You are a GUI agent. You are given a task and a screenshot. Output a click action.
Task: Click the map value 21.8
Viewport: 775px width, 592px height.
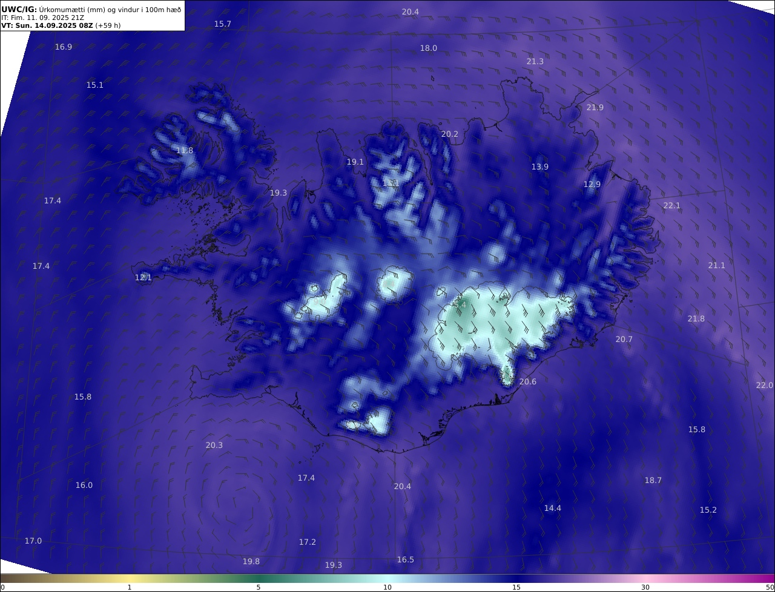696,318
